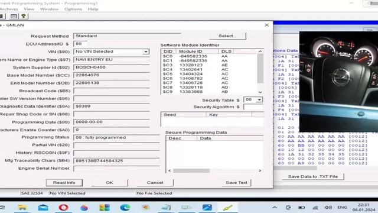Open the Mail app in taskbar

[x=43, y=208]
